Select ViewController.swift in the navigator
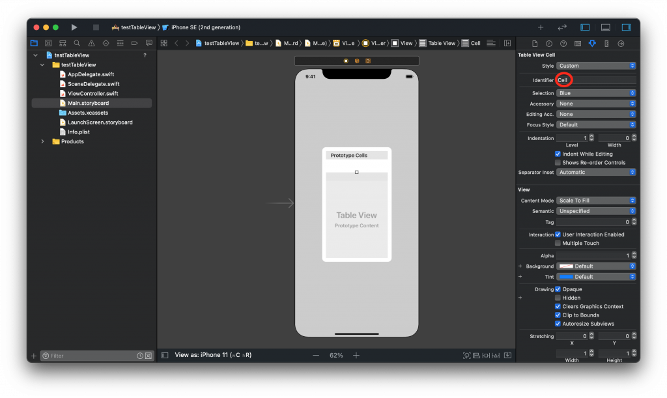667x398 pixels. point(92,93)
